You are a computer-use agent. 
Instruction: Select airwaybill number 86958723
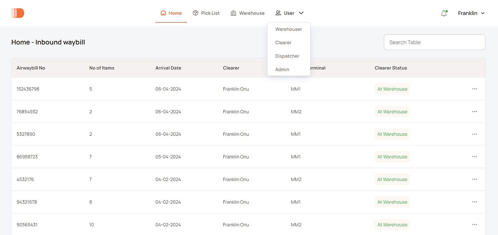click(x=27, y=157)
